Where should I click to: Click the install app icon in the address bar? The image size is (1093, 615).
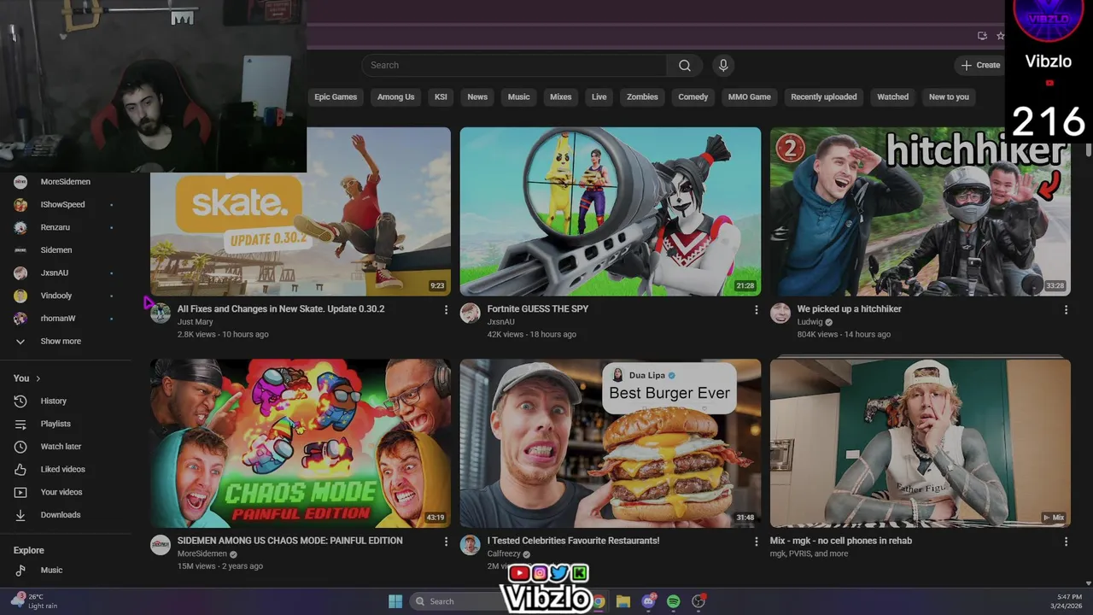tap(982, 36)
